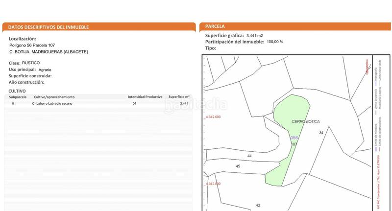Open the PARCELA section header

(x=215, y=26)
